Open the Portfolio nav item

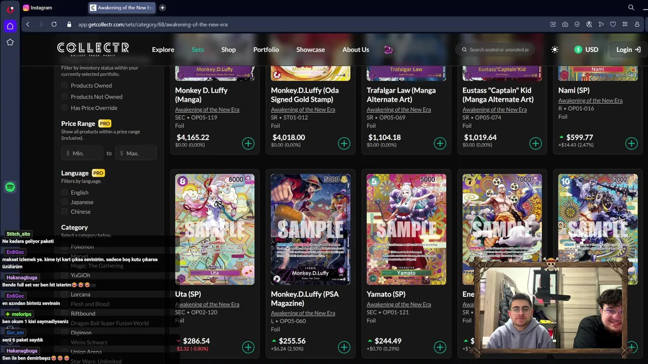pos(266,50)
